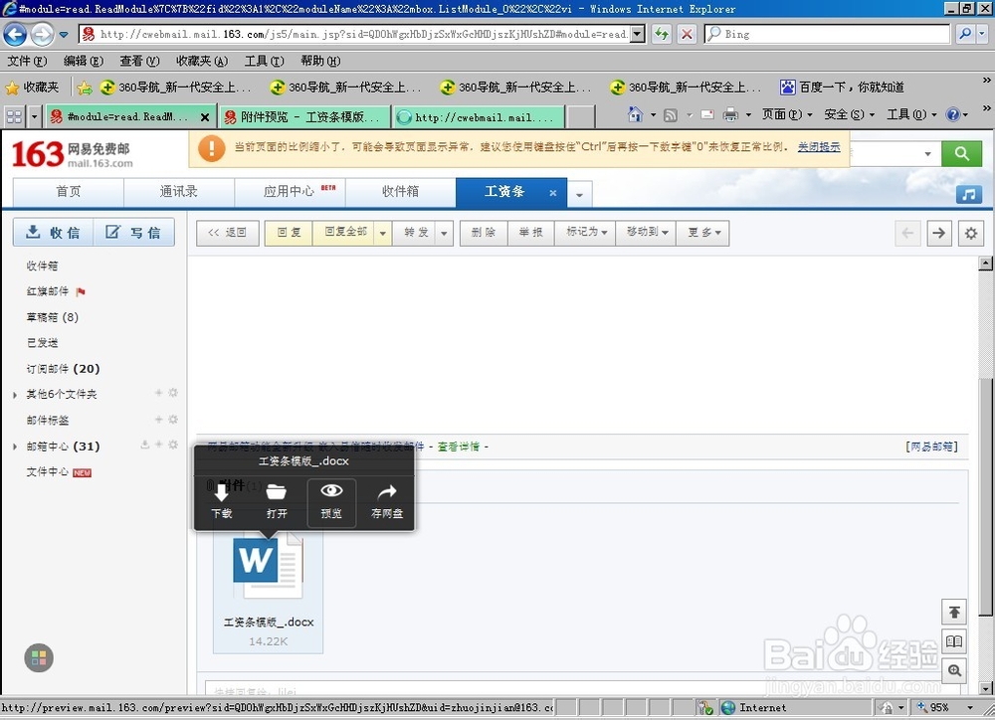Open the 收藏夹(A) menu

(202, 61)
